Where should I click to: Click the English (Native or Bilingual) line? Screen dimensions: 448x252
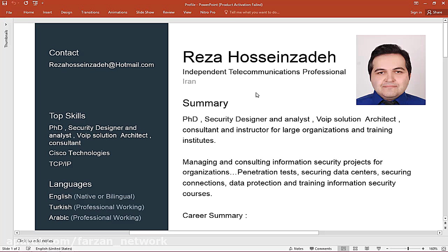point(92,196)
